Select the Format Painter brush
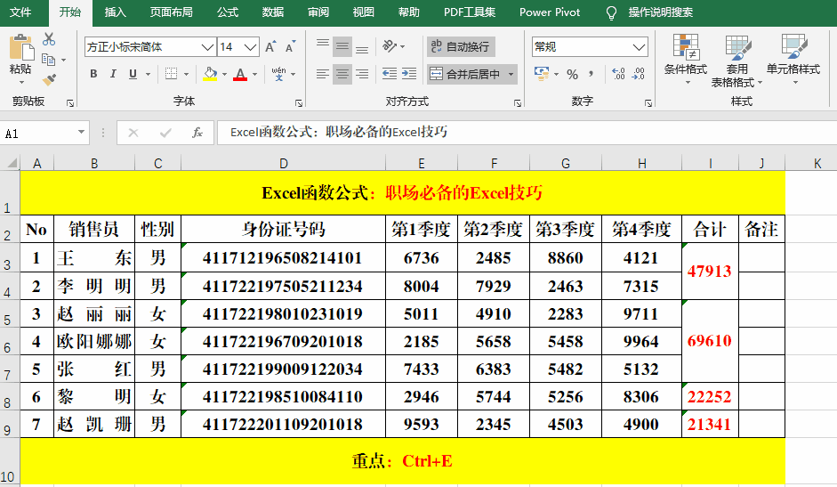Viewport: 837px width, 487px height. point(49,79)
